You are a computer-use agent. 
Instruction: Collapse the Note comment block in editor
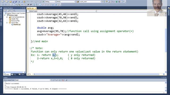point(30,48)
